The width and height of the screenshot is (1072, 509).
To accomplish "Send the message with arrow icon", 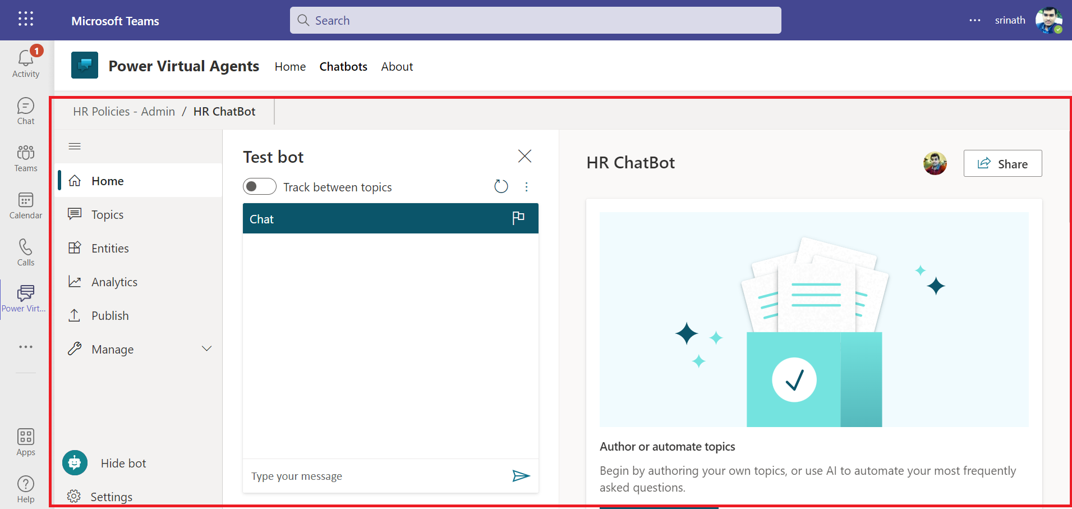I will click(x=521, y=476).
